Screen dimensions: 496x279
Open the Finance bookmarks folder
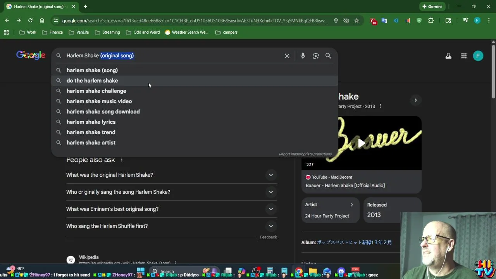point(52,32)
